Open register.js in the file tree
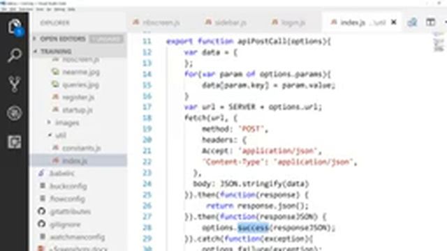 [x=78, y=98]
